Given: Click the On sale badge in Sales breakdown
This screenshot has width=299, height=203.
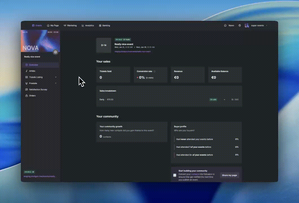Looking at the screenshot, I should (213, 100).
